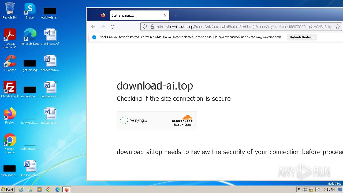Open network connection tray icon
The height and width of the screenshot is (193, 343).
311,190
